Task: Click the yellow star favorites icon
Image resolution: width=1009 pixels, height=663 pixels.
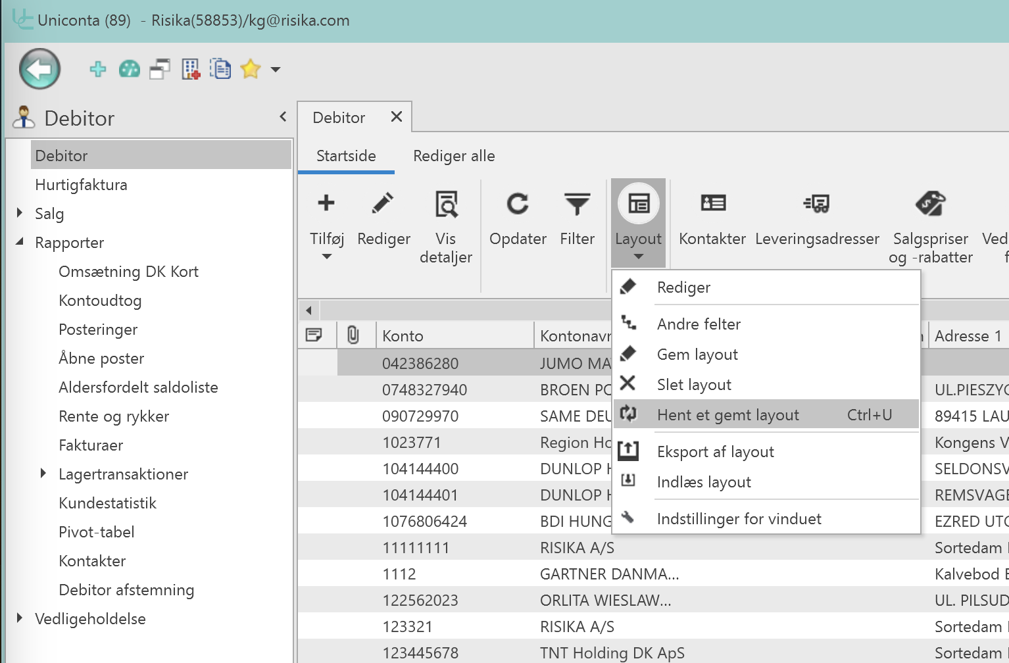Action: (251, 69)
